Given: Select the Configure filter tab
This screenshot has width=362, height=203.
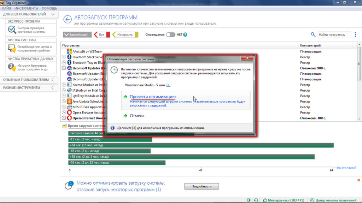Looking at the screenshot, I should [125, 35].
